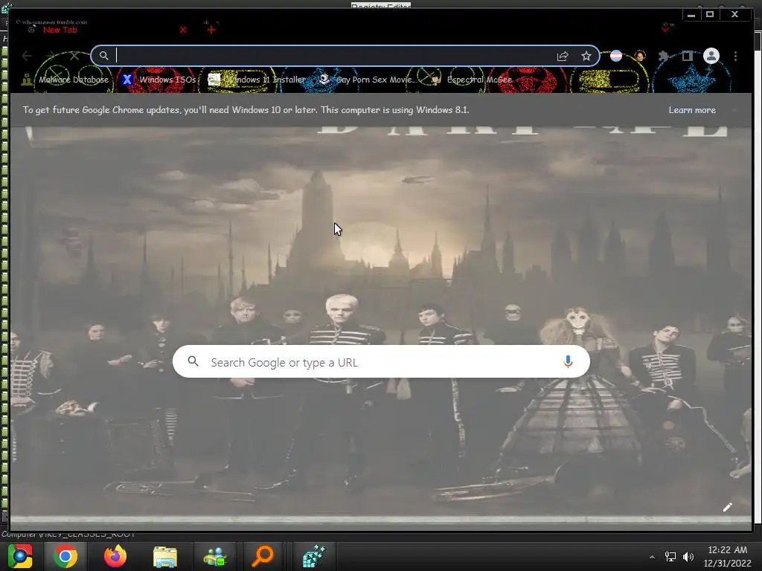This screenshot has height=571, width=762.
Task: Open the orange magnifier search app
Action: pos(263,556)
